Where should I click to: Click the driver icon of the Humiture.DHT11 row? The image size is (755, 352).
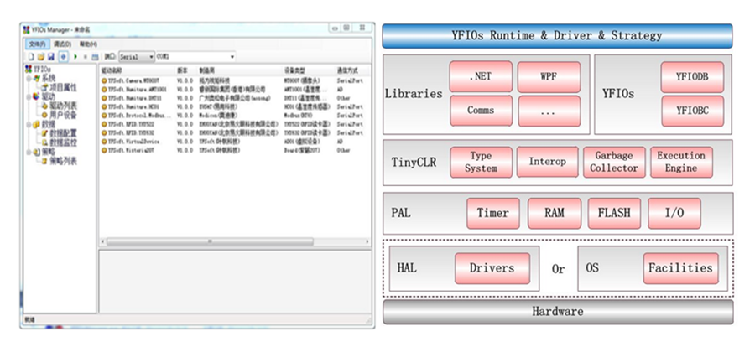tap(104, 98)
